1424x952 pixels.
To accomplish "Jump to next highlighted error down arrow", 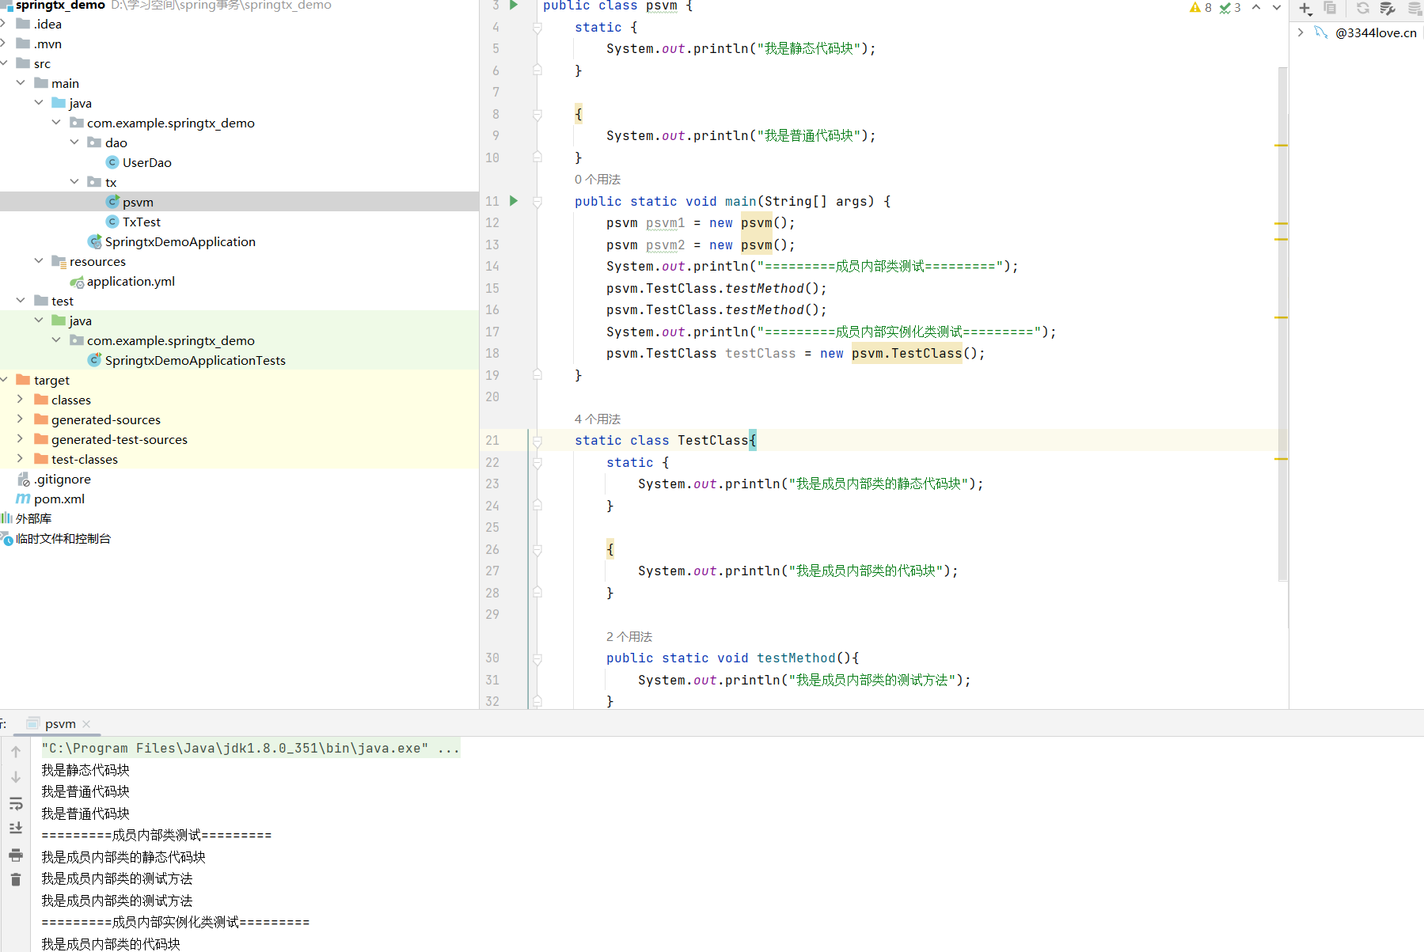I will 1277,8.
